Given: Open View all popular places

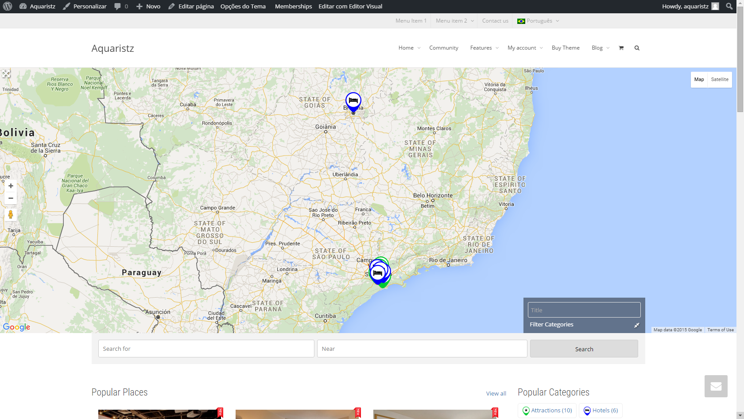Looking at the screenshot, I should (x=496, y=393).
